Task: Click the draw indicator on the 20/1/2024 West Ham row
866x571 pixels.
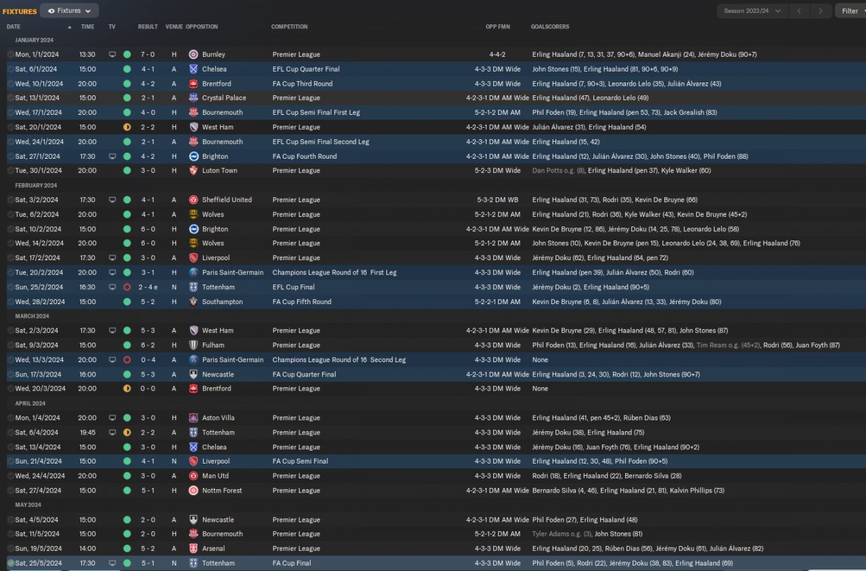Action: pos(127,127)
